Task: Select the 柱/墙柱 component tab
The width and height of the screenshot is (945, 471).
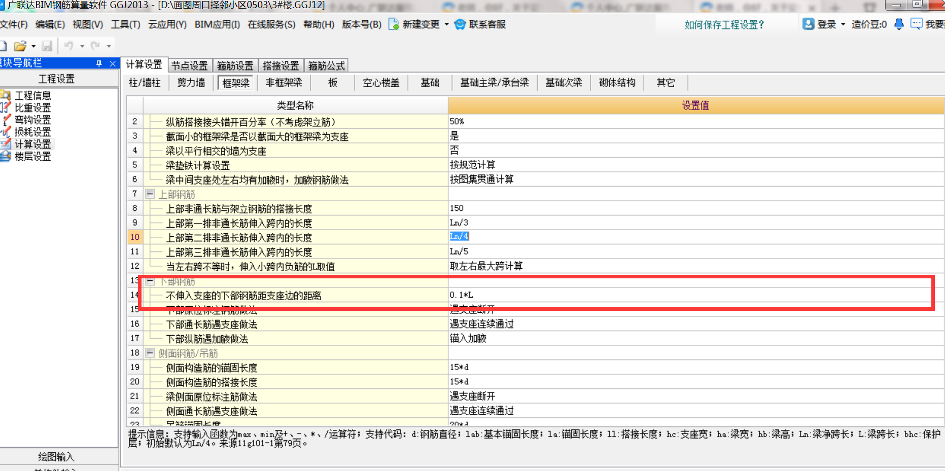Action: (x=145, y=83)
